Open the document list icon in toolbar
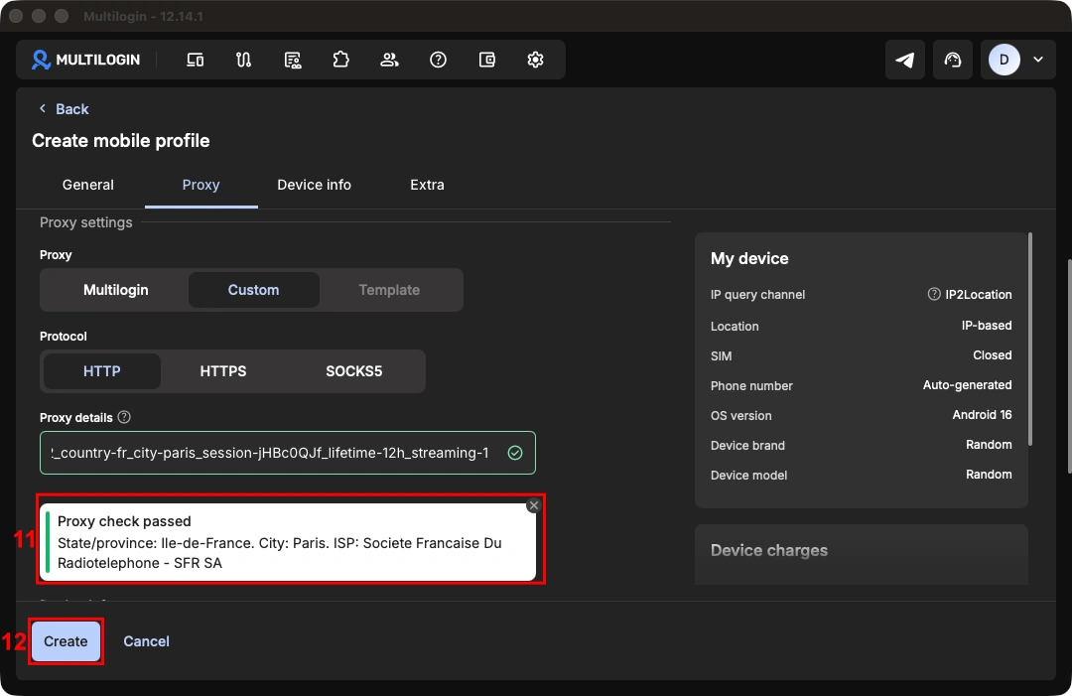The height and width of the screenshot is (696, 1072). pos(293,60)
